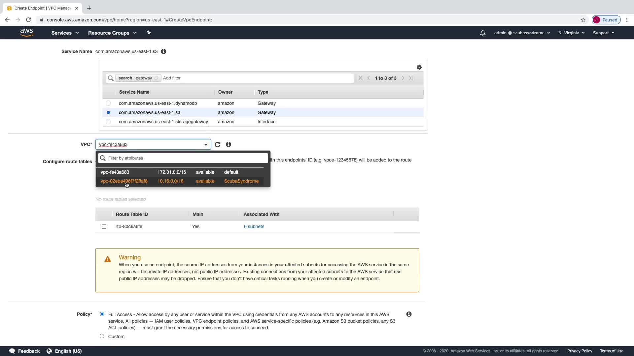Expand the N. Virginia region menu

coord(571,33)
